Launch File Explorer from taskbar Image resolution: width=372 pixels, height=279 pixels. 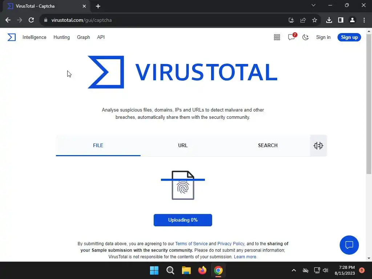186,270
